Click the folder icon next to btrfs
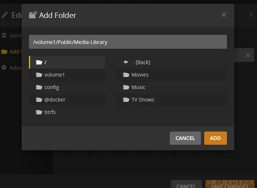 (39, 112)
